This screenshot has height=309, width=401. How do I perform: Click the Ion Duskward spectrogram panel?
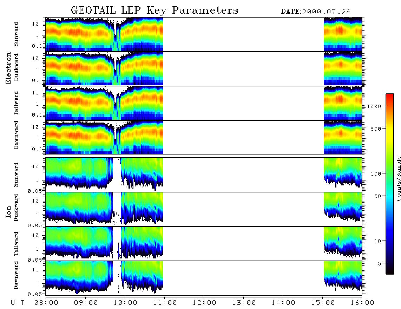coord(204,209)
